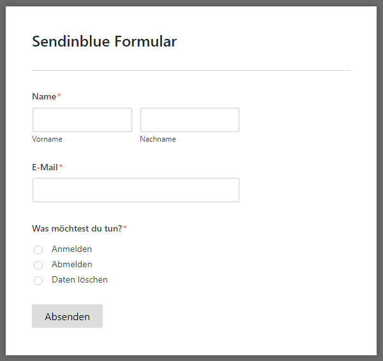The image size is (383, 361).
Task: Click the Was möchtest du tun? question label
Action: coord(77,229)
